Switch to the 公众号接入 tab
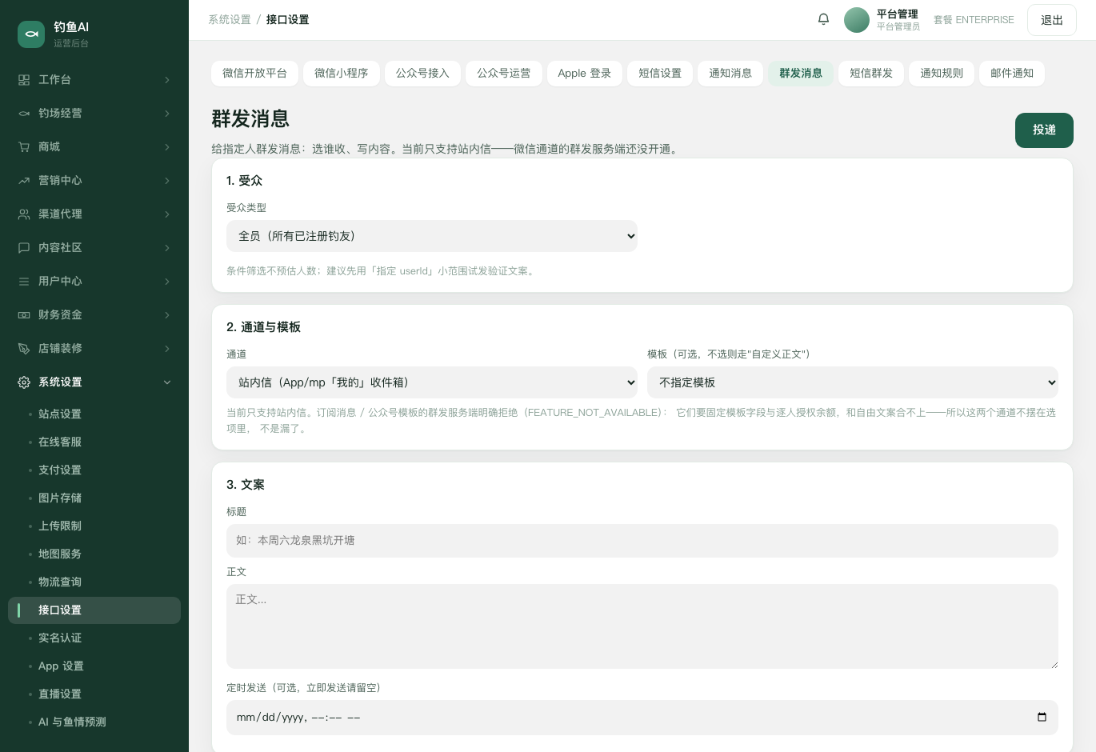Viewport: 1096px width, 752px height. (x=422, y=74)
